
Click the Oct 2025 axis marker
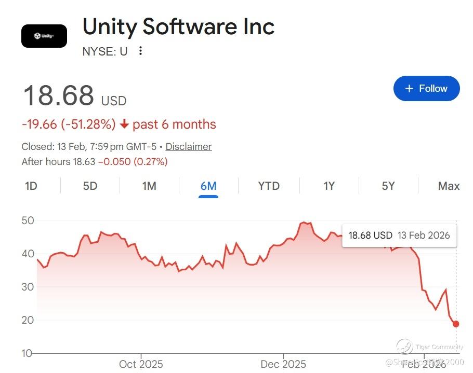pyautogui.click(x=141, y=364)
